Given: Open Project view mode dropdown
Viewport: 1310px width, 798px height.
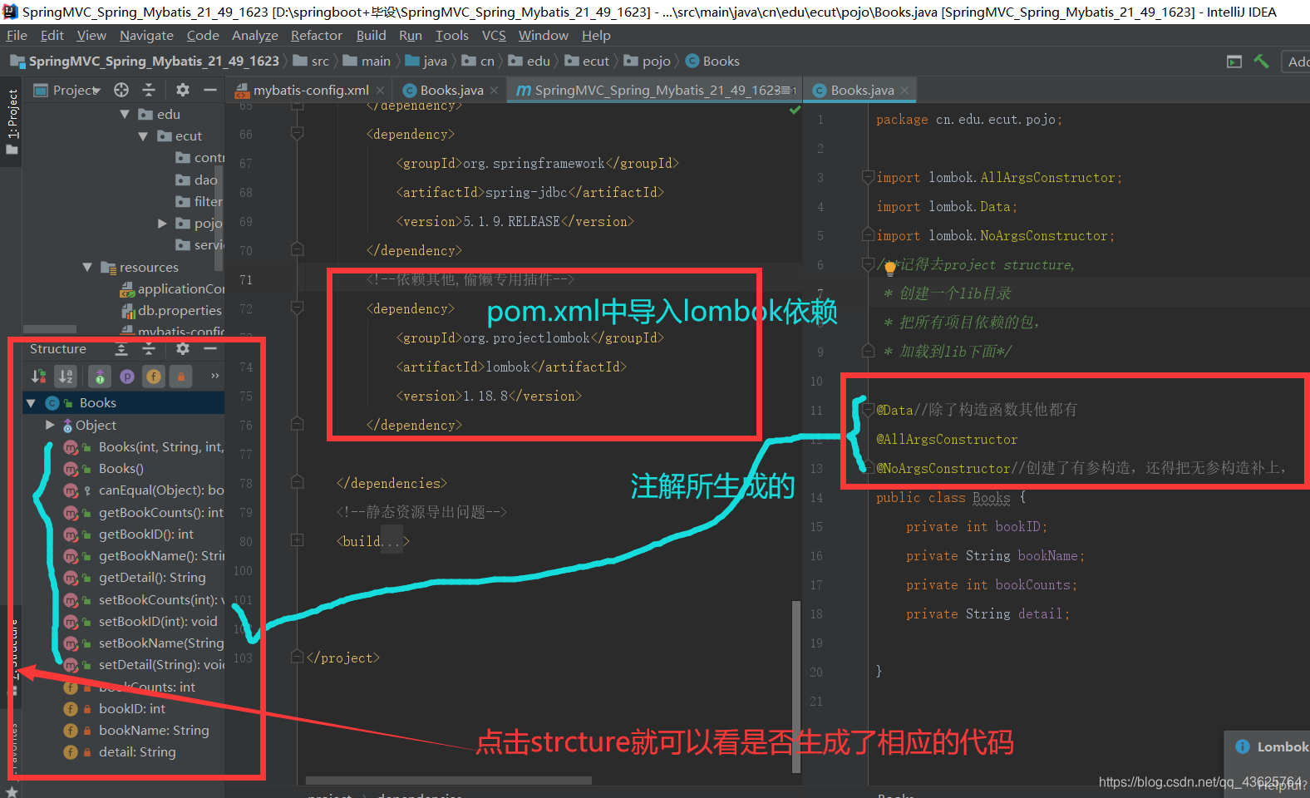Looking at the screenshot, I should pyautogui.click(x=76, y=90).
